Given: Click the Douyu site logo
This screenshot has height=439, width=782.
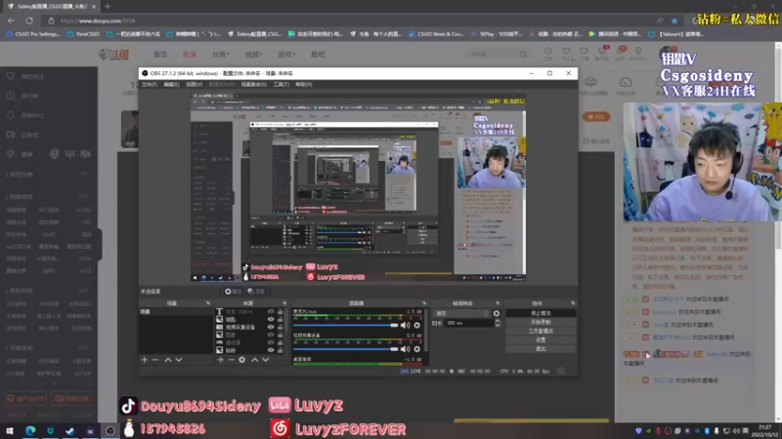Looking at the screenshot, I should pyautogui.click(x=114, y=55).
